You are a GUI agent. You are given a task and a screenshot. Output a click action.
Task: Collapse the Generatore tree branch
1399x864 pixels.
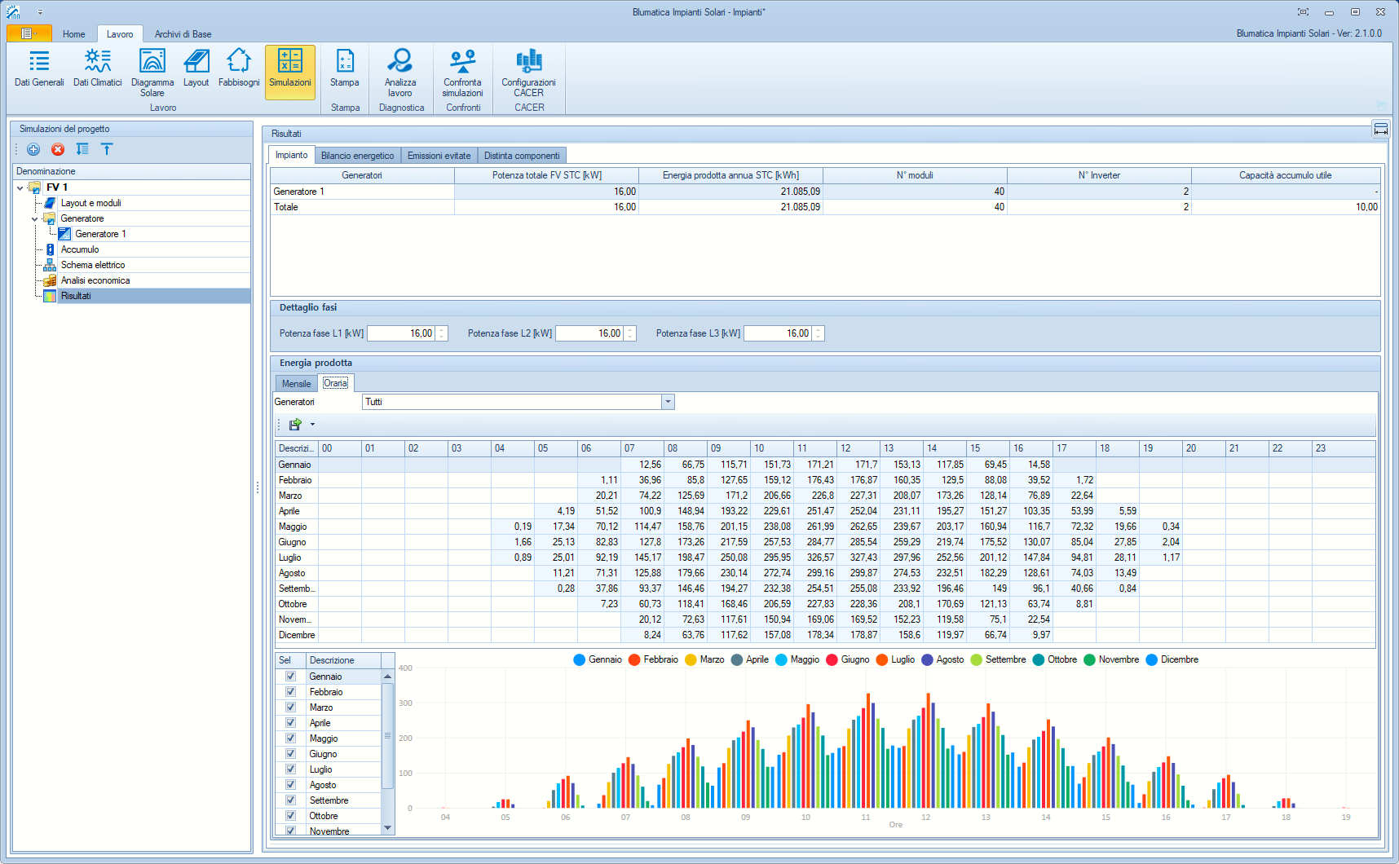point(35,218)
